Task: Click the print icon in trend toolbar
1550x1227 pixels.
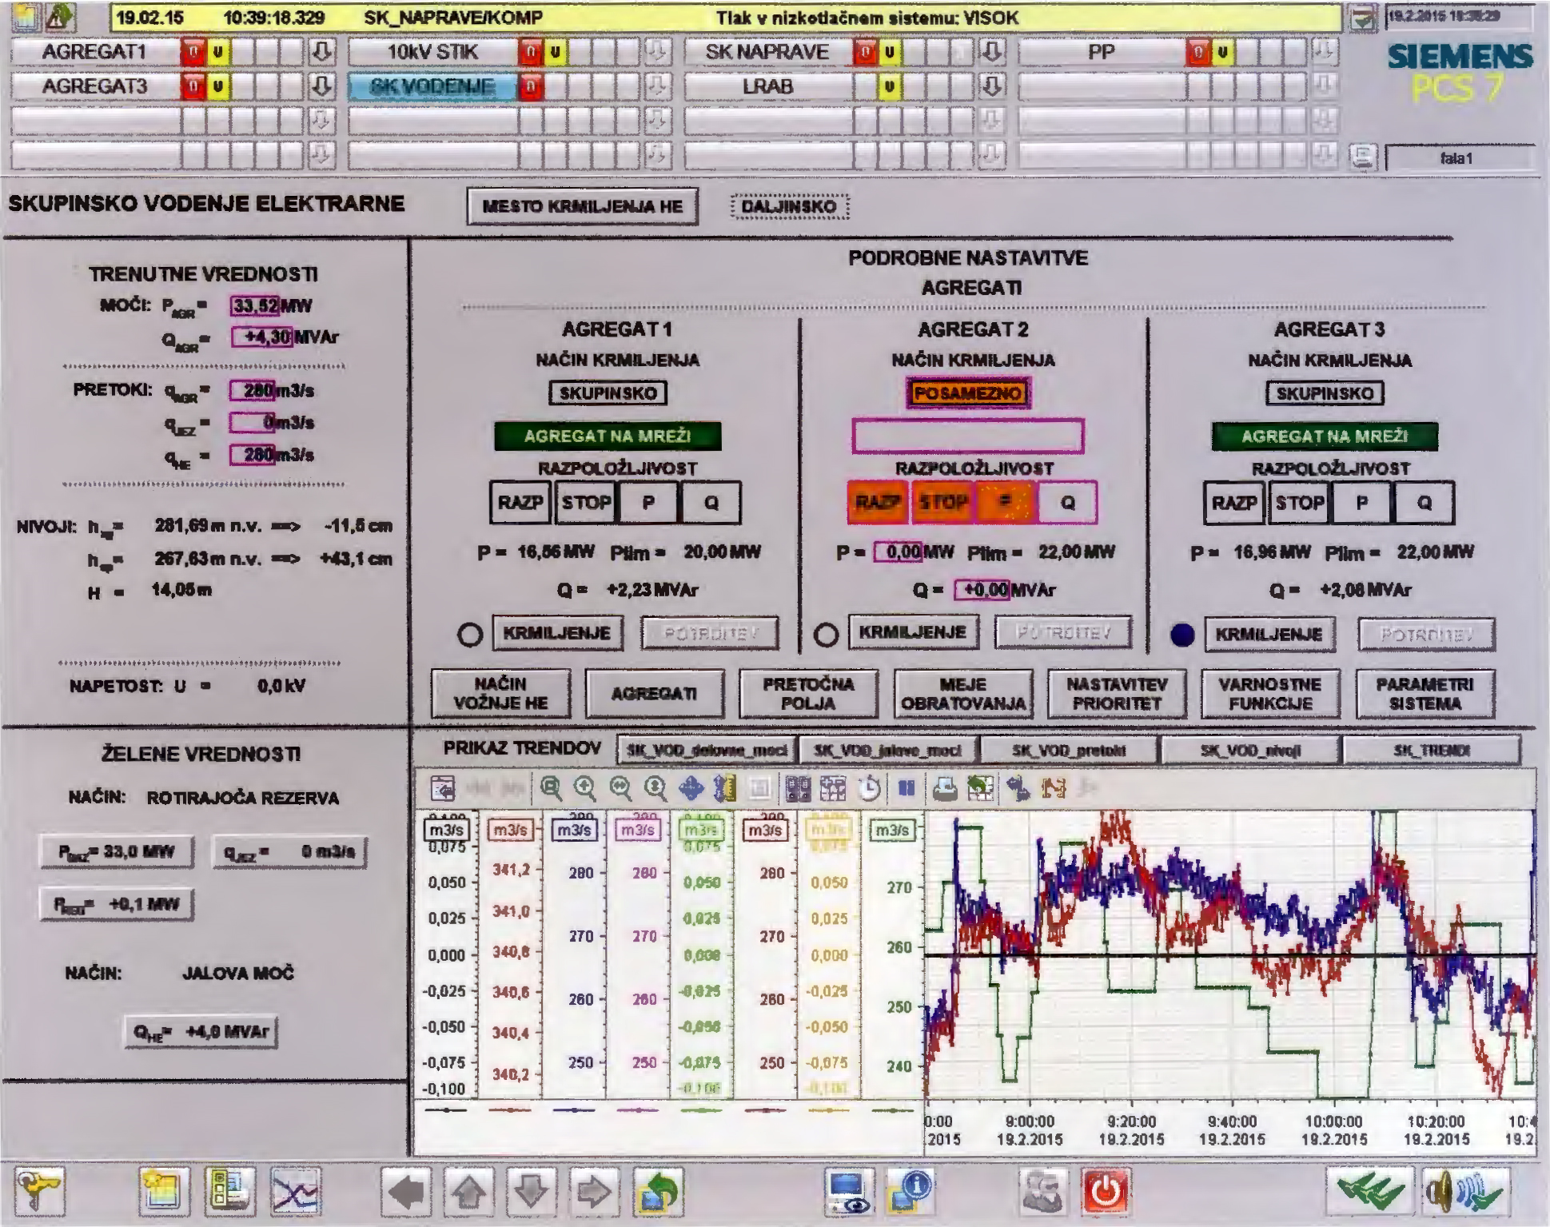Action: click(x=944, y=789)
